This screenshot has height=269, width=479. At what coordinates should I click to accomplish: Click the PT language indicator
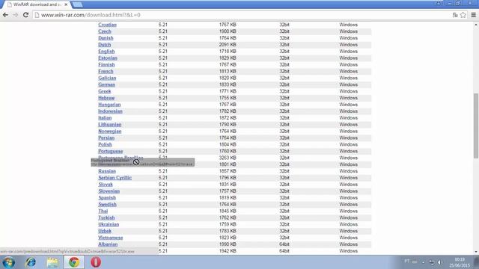point(407,262)
